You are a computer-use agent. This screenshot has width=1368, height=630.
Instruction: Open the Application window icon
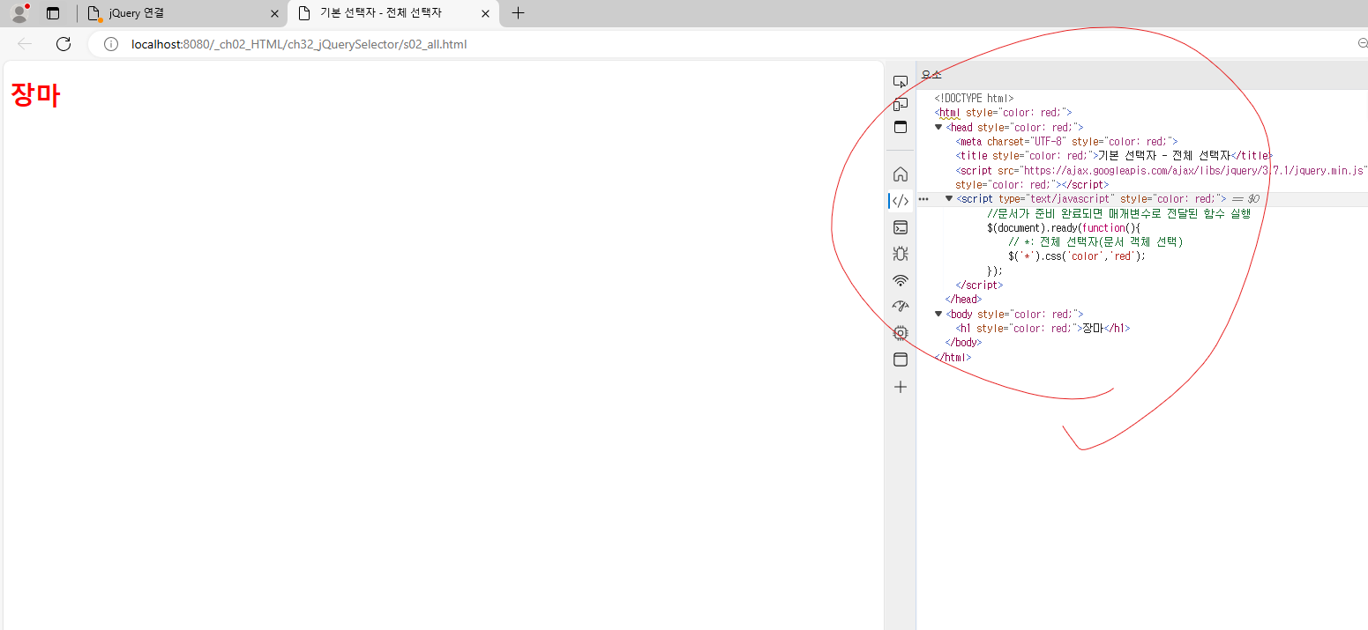pyautogui.click(x=900, y=359)
